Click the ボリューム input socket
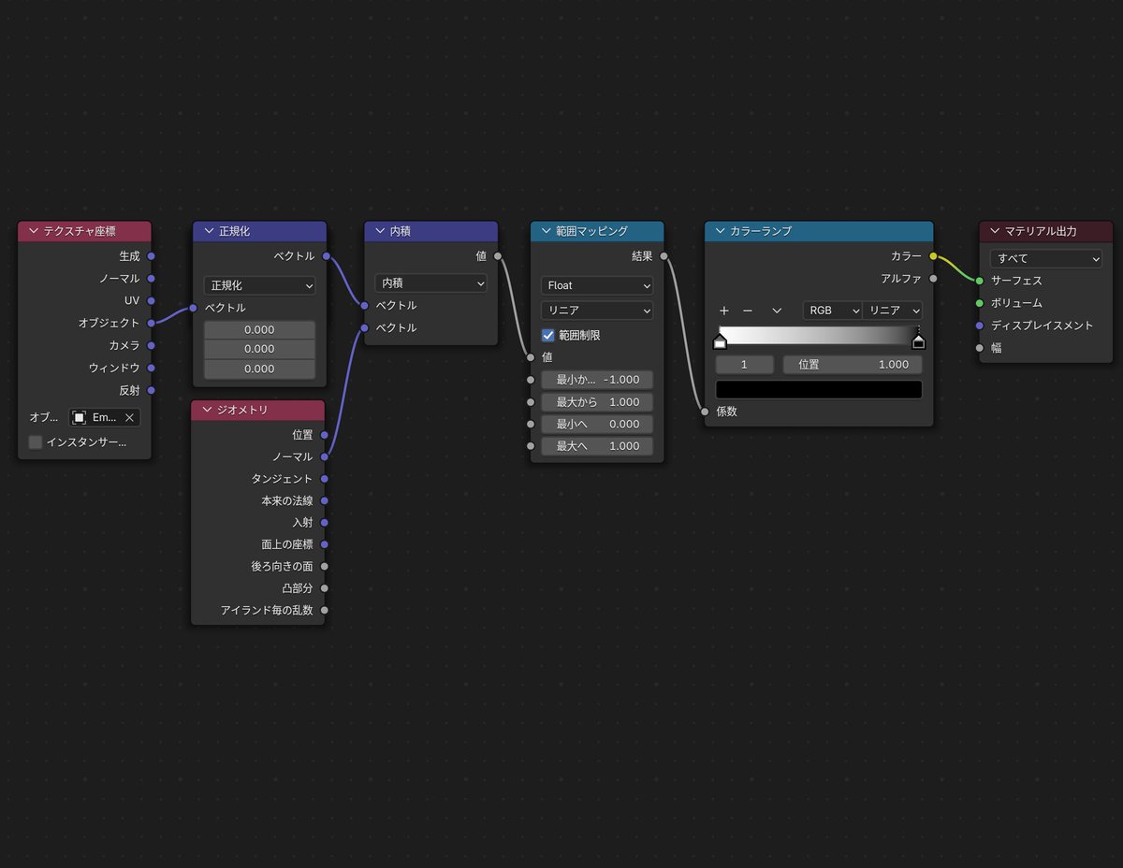 980,303
